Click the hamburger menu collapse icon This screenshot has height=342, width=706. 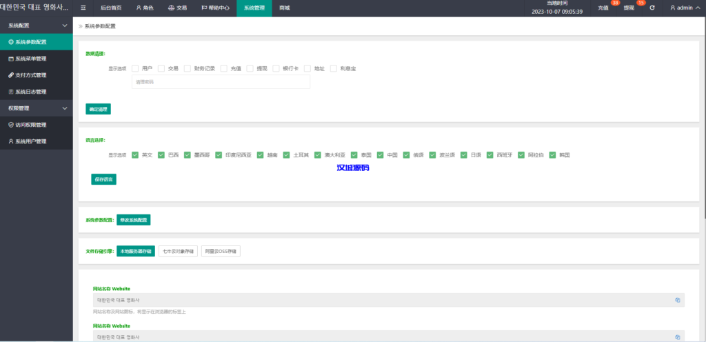[x=83, y=8]
